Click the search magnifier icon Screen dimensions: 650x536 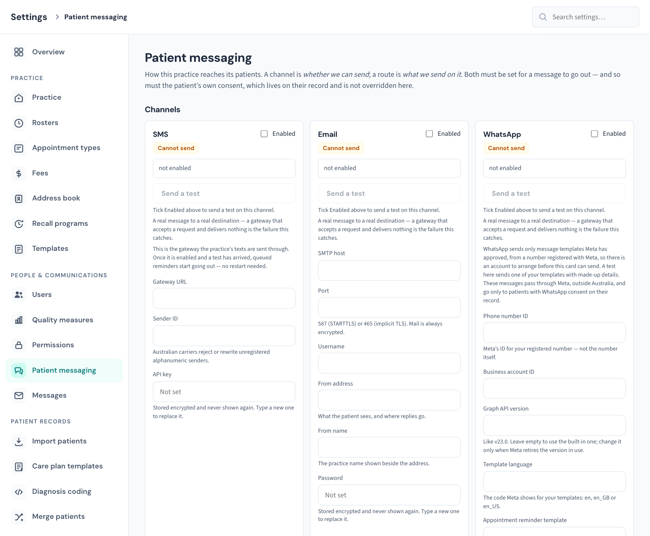pos(543,17)
